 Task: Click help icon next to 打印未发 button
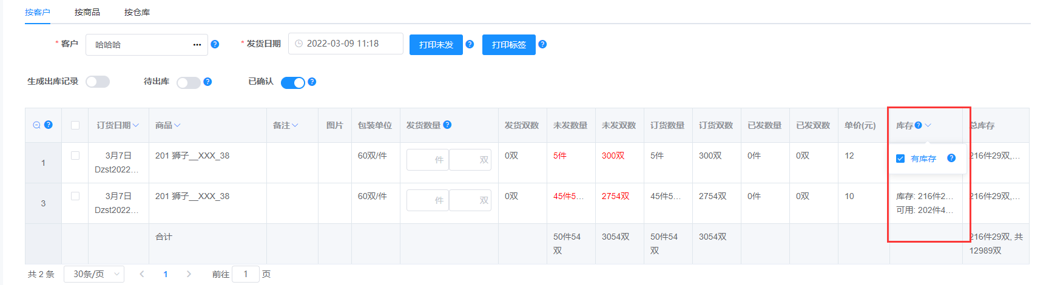click(470, 44)
